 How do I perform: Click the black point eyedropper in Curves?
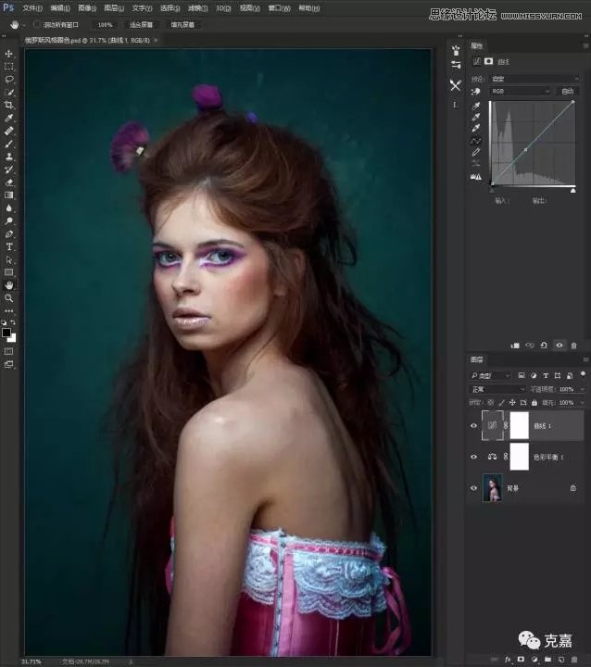pos(476,106)
